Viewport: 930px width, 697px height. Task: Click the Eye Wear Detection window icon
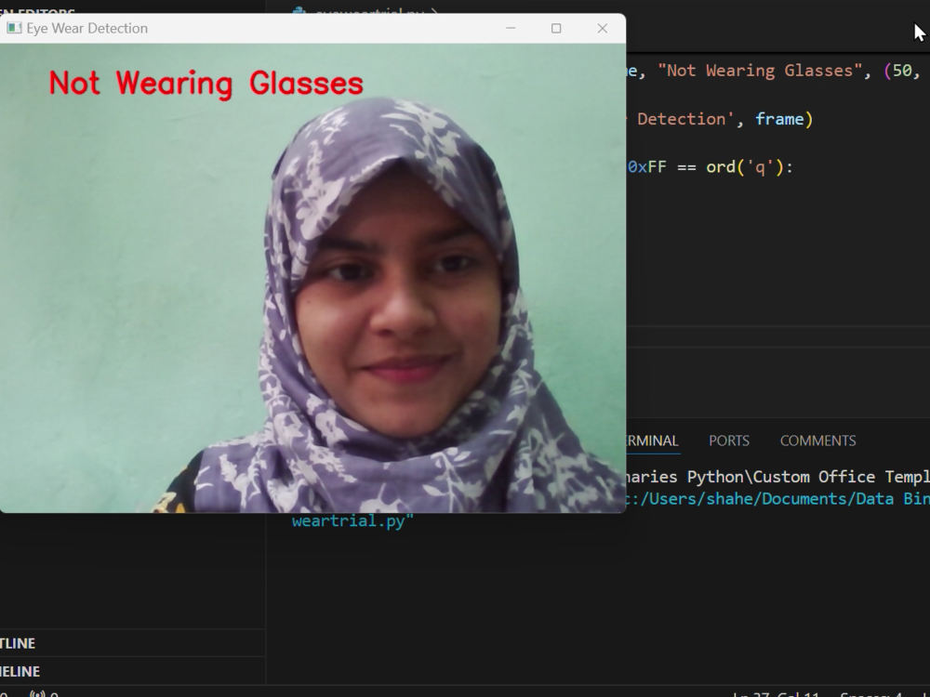14,29
